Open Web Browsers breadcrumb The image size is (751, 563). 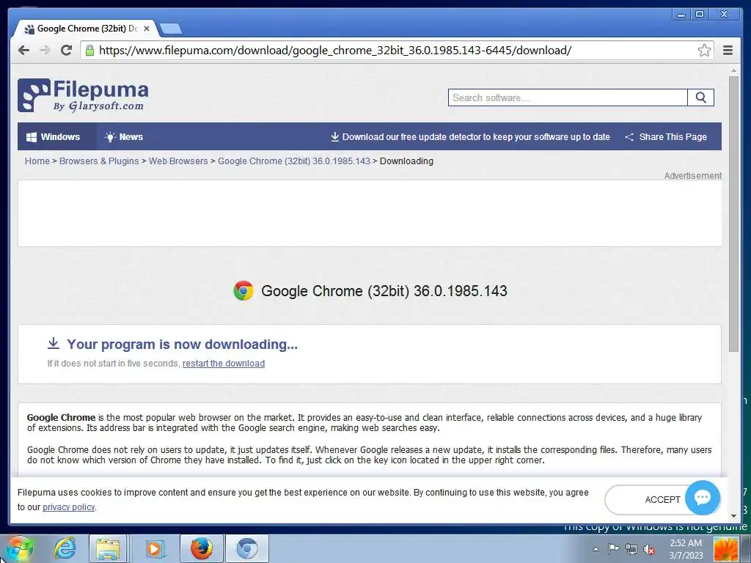pos(178,161)
